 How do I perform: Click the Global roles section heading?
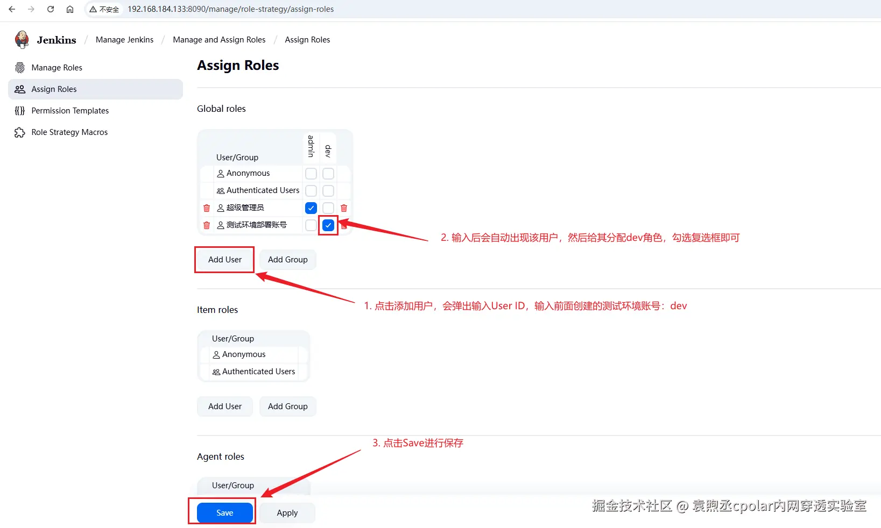tap(221, 109)
